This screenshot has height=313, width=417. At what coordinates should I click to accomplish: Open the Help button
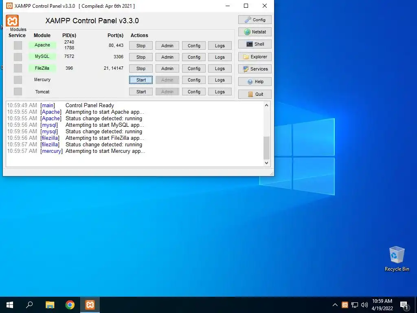[x=255, y=82]
